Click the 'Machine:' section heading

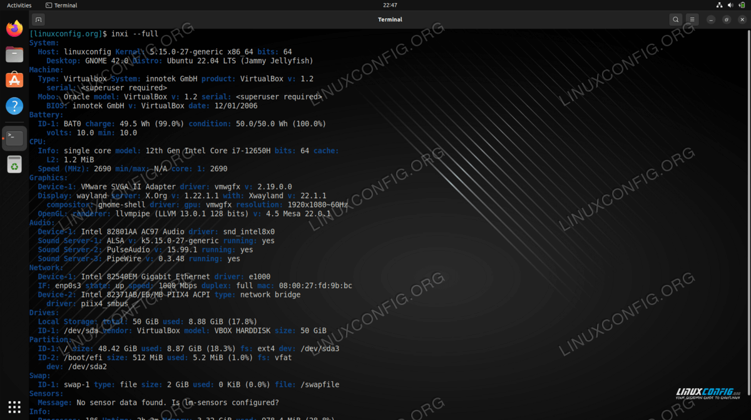[46, 70]
